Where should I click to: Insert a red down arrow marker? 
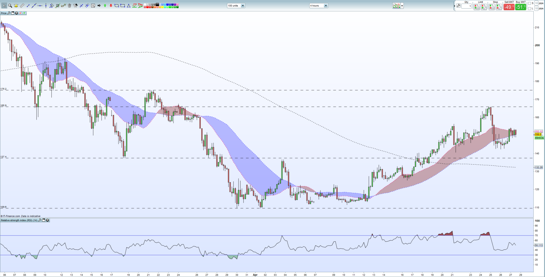pyautogui.click(x=111, y=6)
